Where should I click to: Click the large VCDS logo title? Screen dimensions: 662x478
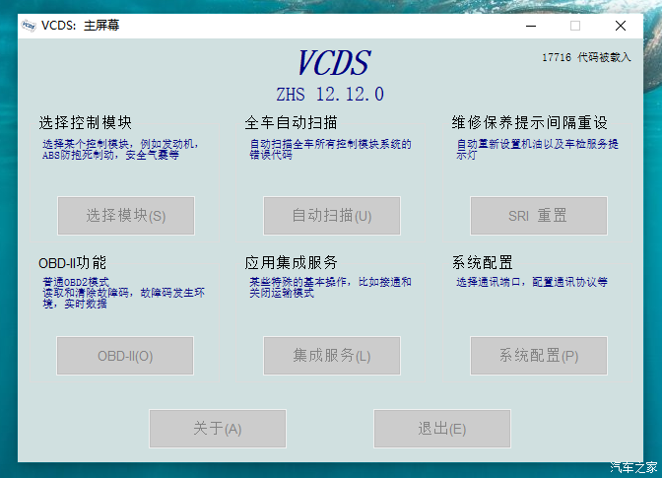[x=334, y=63]
